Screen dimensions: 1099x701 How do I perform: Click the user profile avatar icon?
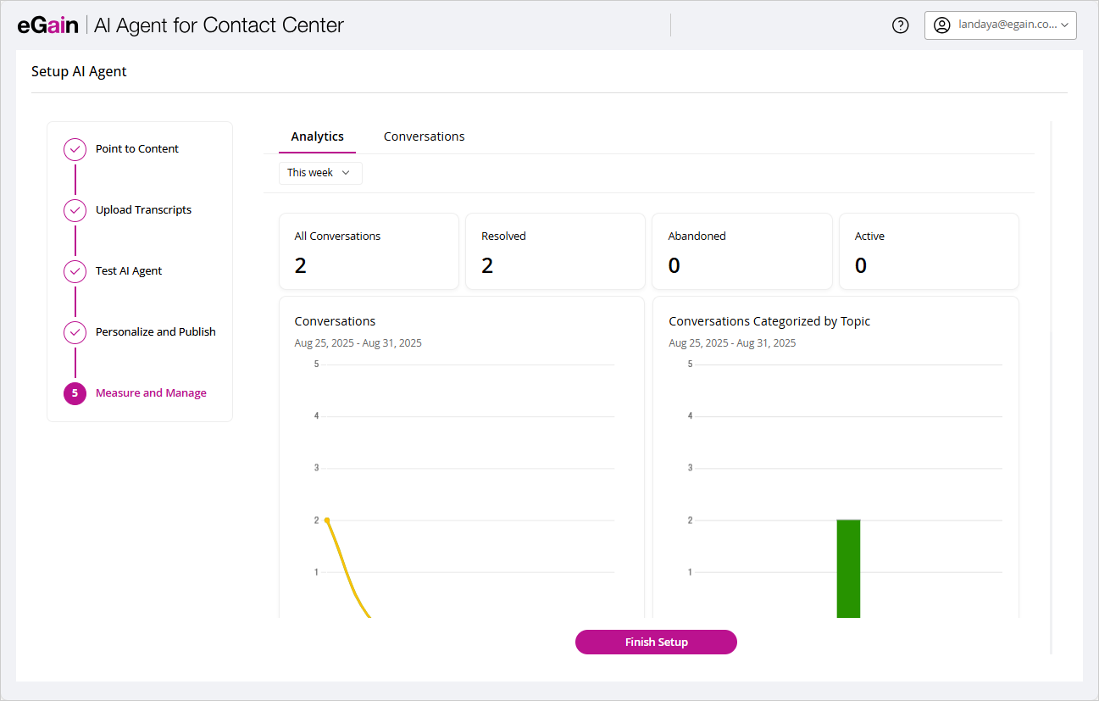(x=941, y=25)
